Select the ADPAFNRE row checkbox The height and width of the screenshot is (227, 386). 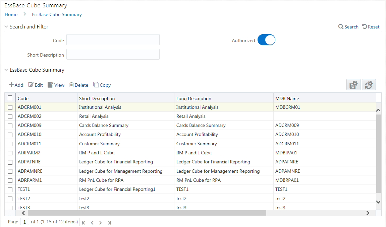point(10,162)
